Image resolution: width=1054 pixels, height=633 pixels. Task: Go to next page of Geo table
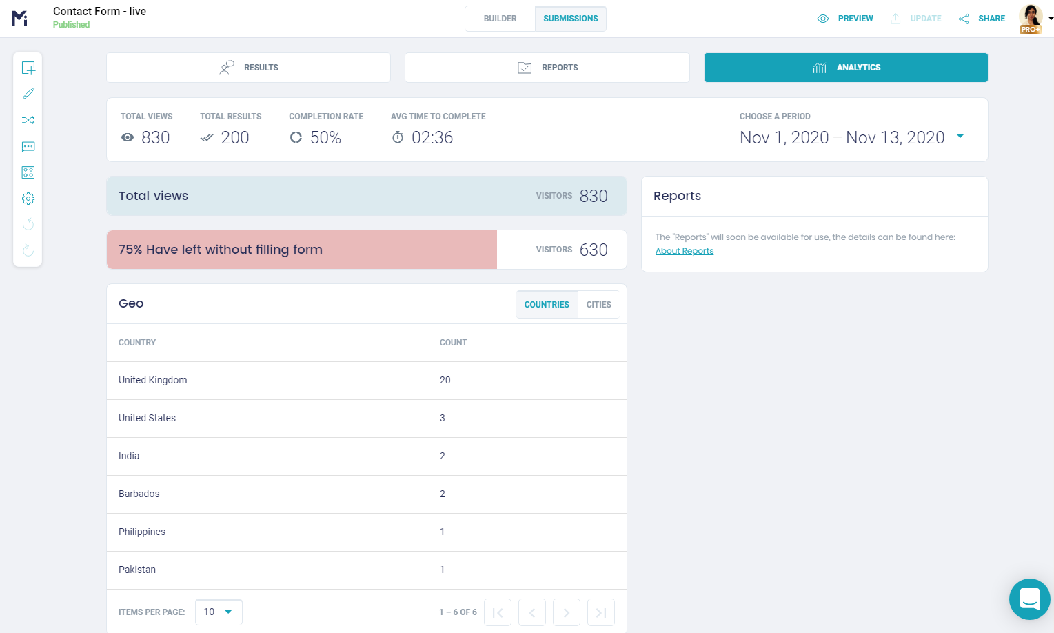pyautogui.click(x=567, y=612)
